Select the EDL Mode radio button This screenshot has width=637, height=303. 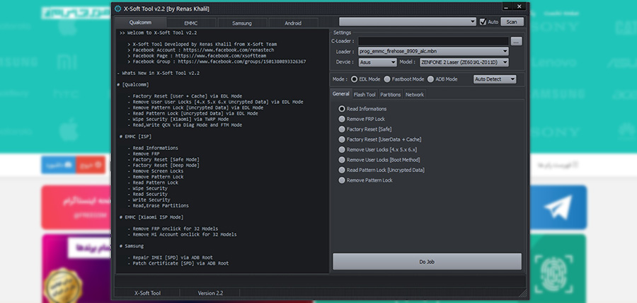point(355,79)
